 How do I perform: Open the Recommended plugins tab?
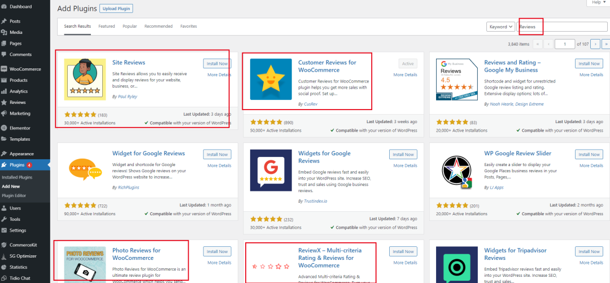(158, 27)
